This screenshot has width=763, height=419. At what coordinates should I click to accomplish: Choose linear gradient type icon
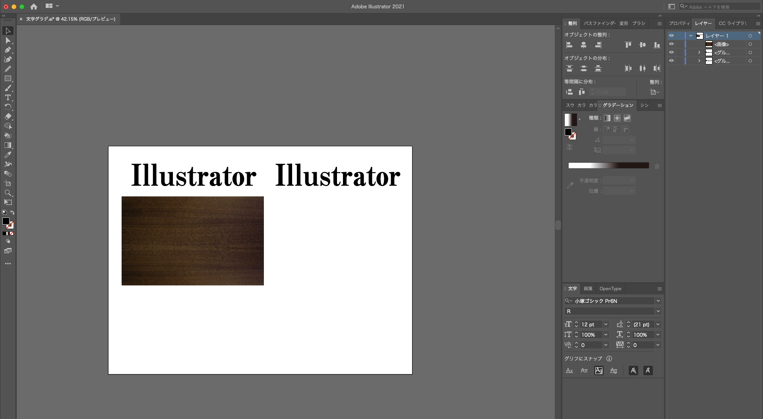tap(607, 118)
